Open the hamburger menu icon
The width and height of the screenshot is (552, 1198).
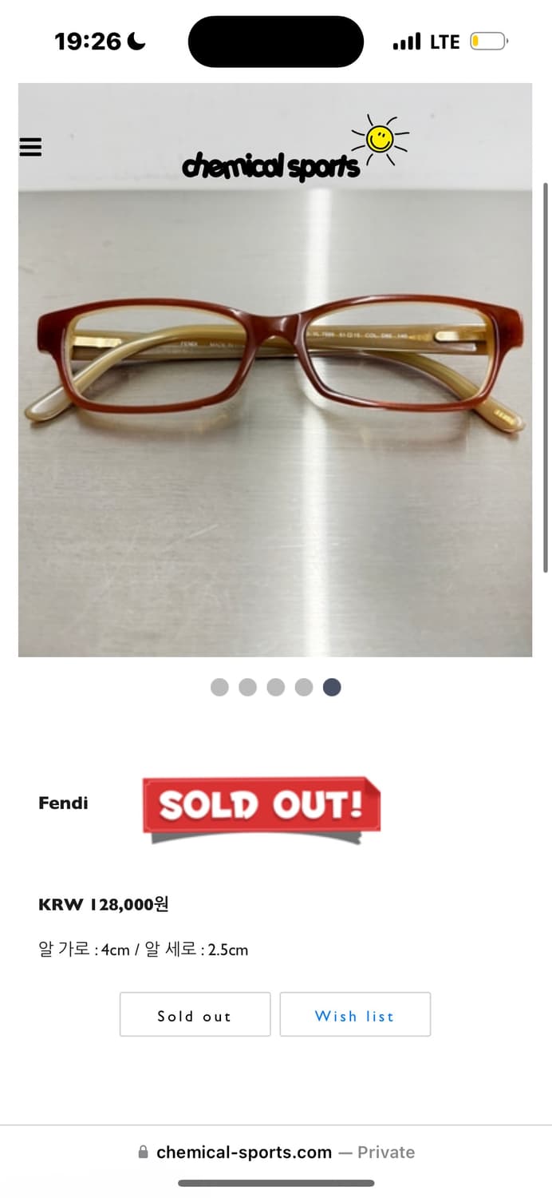[30, 147]
